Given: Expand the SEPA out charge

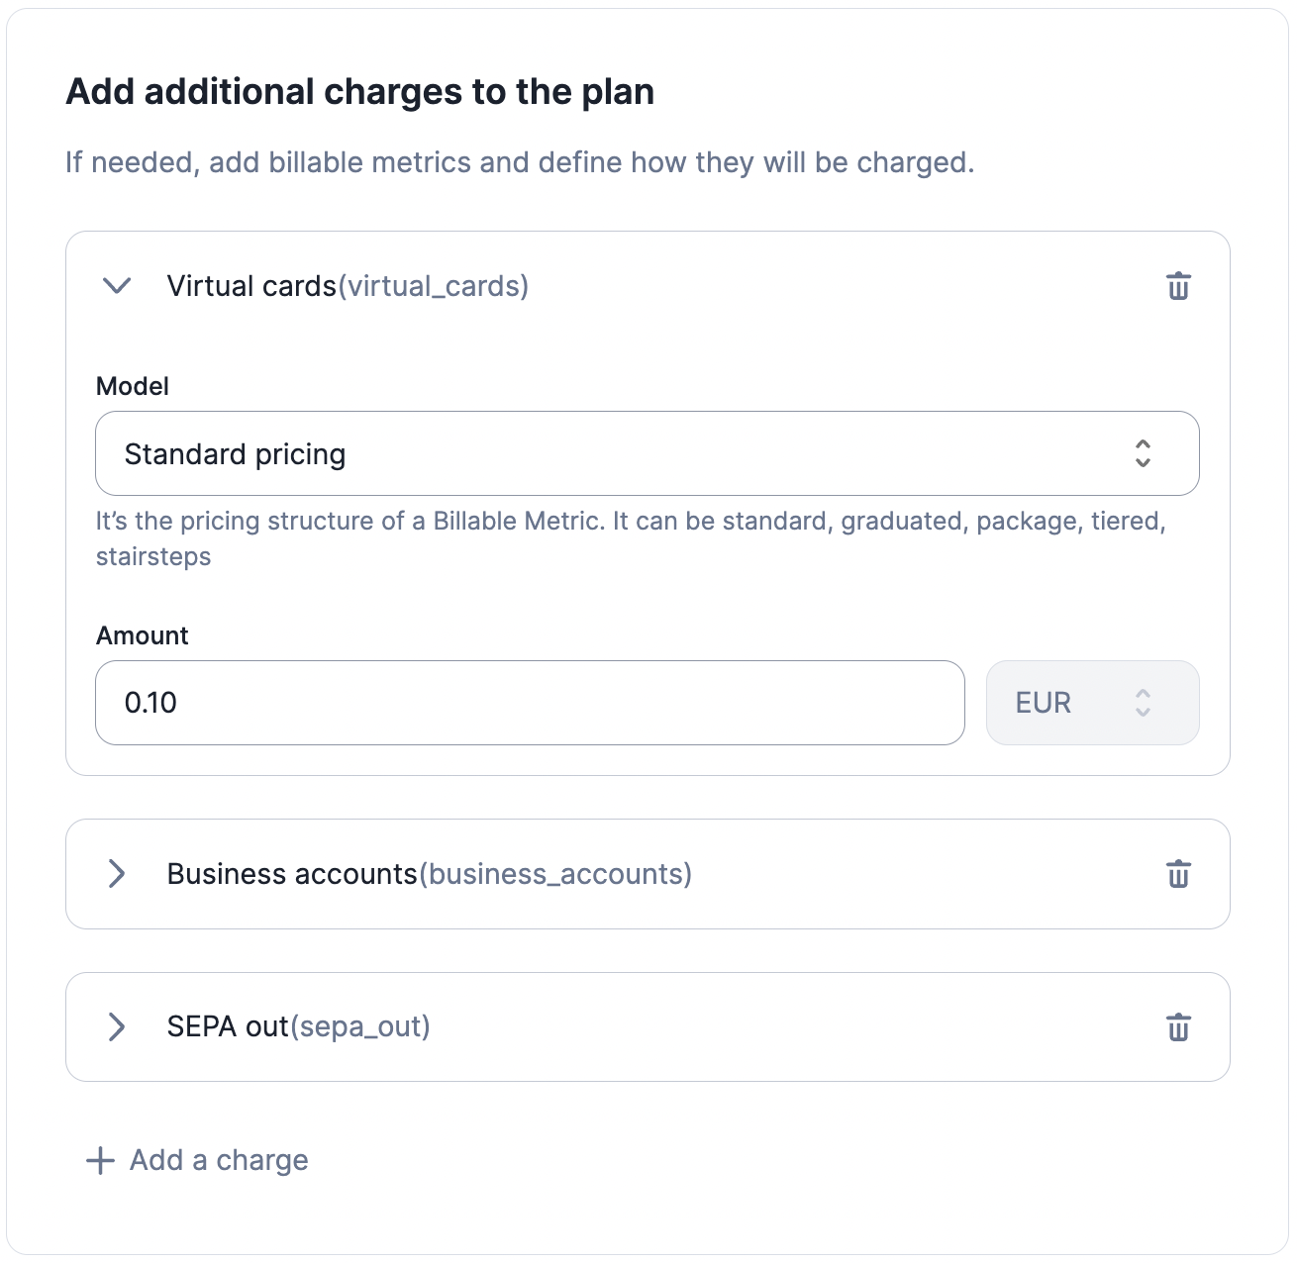Looking at the screenshot, I should (x=117, y=1026).
